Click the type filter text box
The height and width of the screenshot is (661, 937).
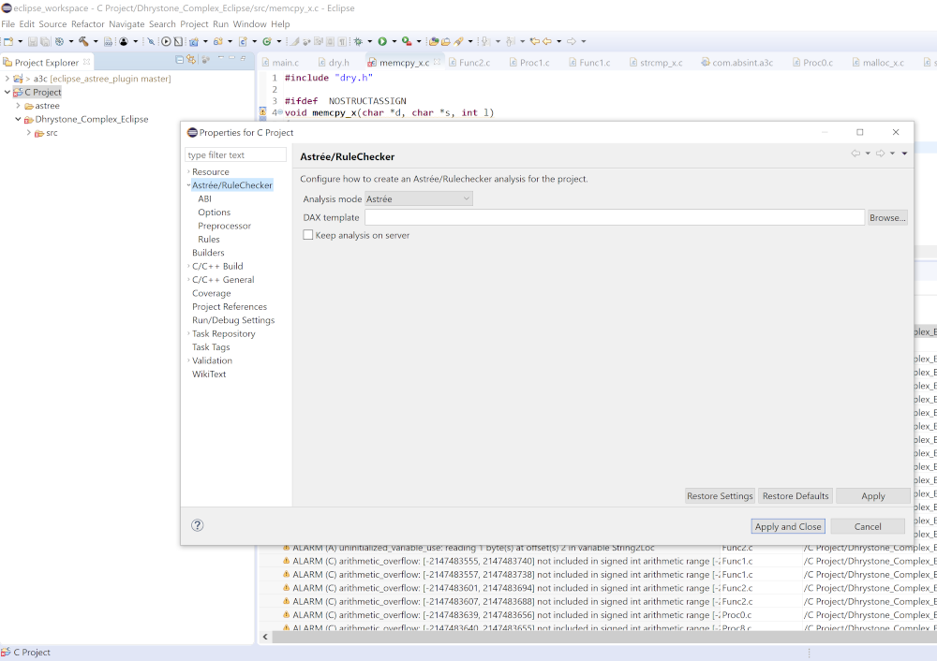coord(235,155)
